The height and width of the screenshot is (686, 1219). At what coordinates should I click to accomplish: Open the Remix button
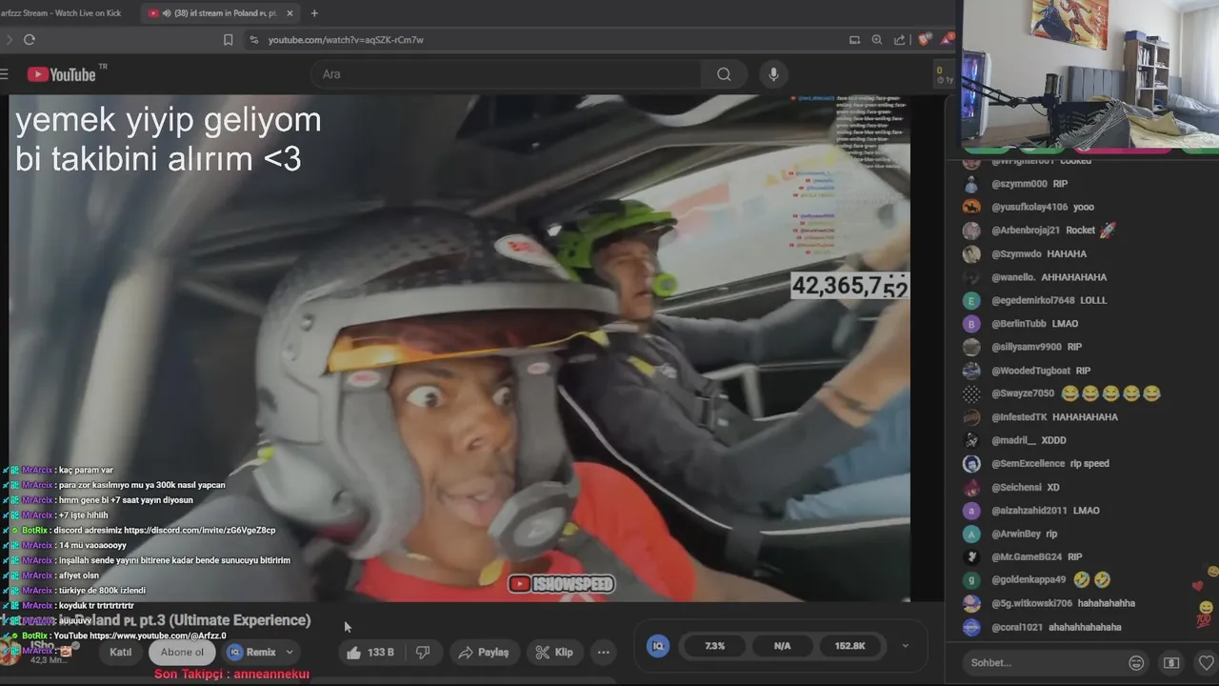click(x=251, y=652)
